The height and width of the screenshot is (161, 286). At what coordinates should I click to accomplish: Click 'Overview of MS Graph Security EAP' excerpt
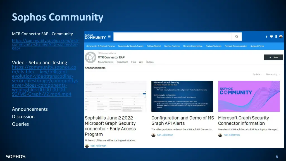[248, 129]
